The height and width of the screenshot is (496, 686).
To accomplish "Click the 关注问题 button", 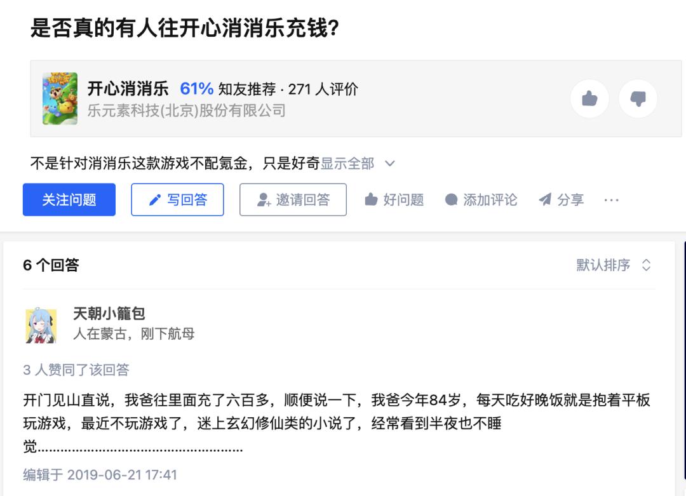I will click(69, 200).
